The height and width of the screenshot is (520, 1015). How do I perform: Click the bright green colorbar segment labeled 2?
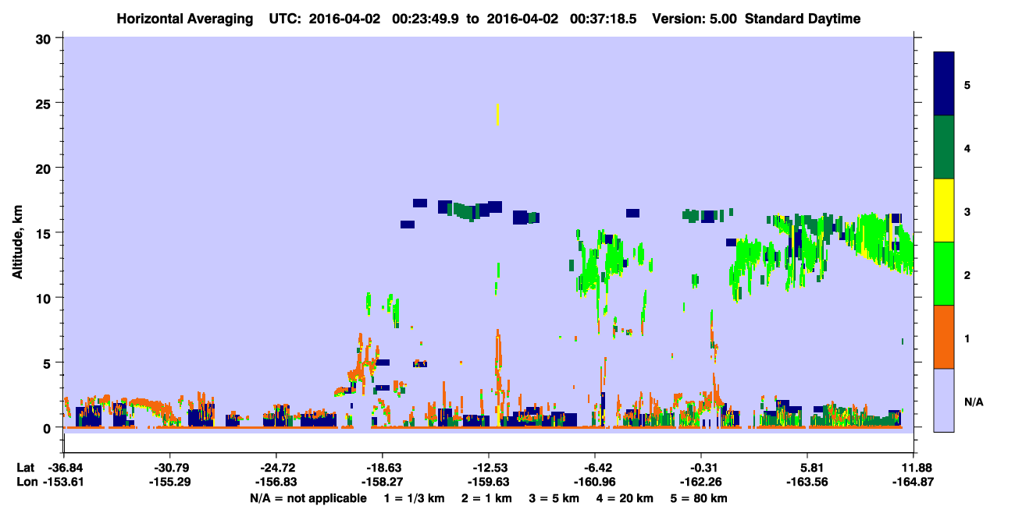[x=944, y=274]
